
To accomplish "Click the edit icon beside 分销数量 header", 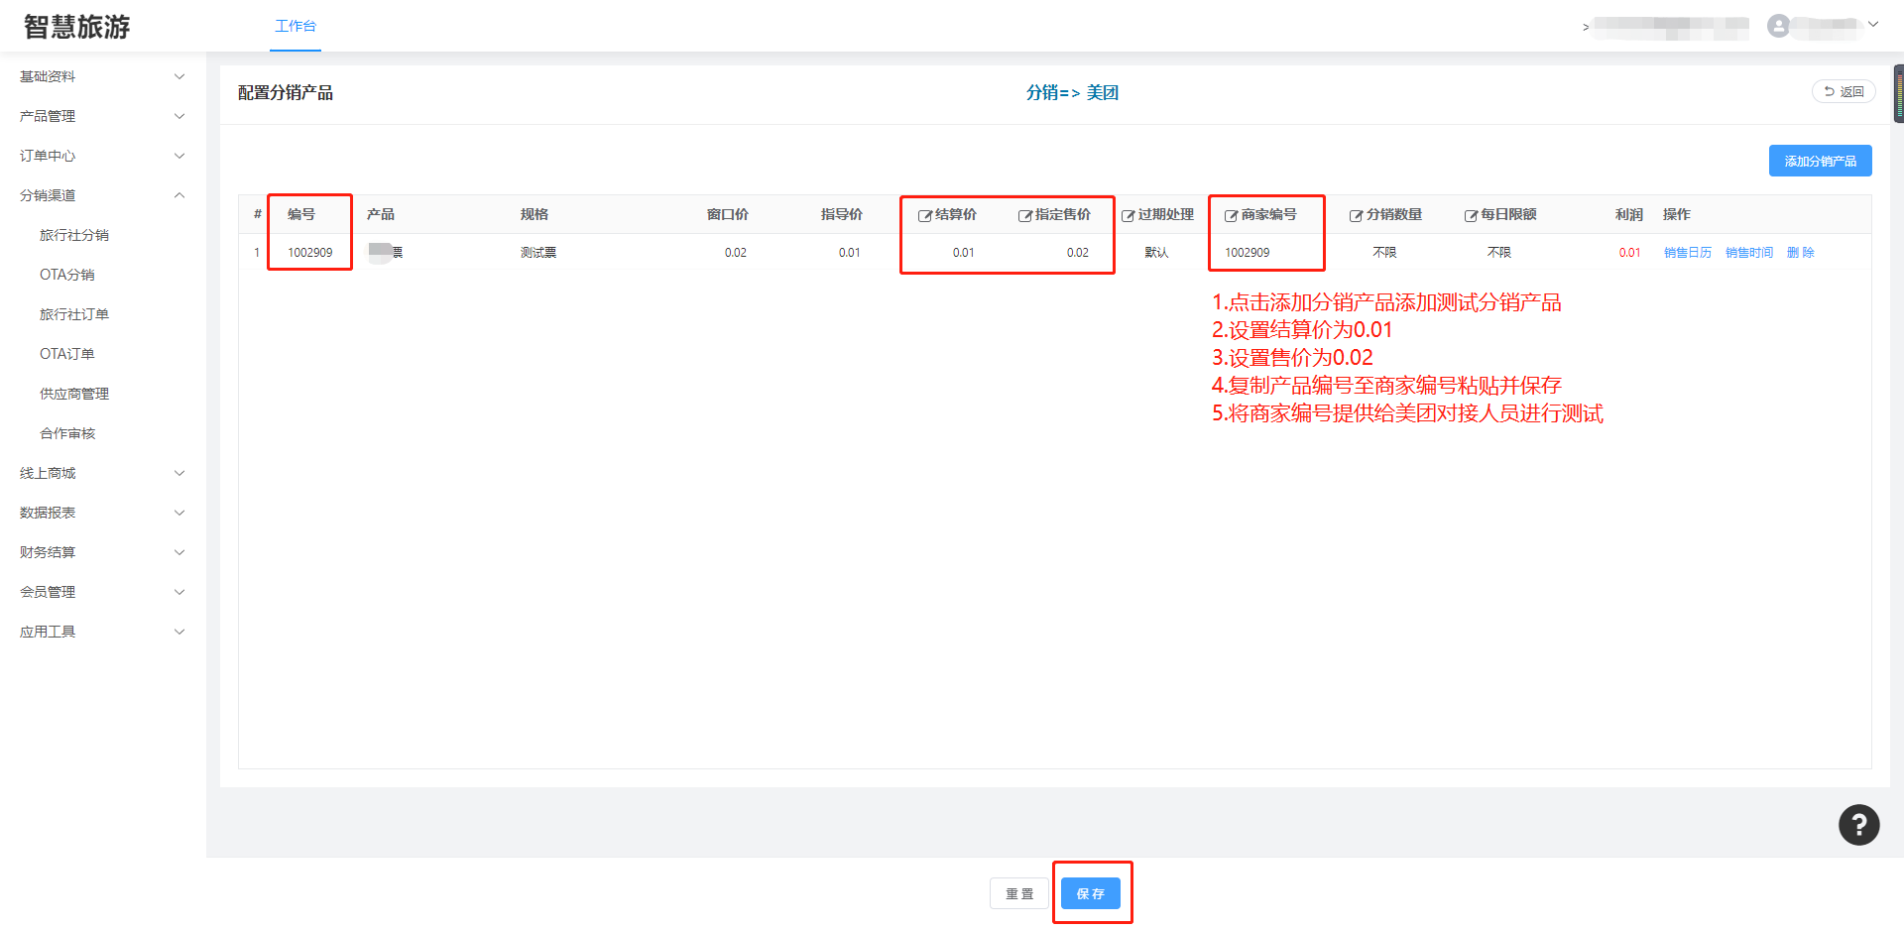I will point(1356,215).
